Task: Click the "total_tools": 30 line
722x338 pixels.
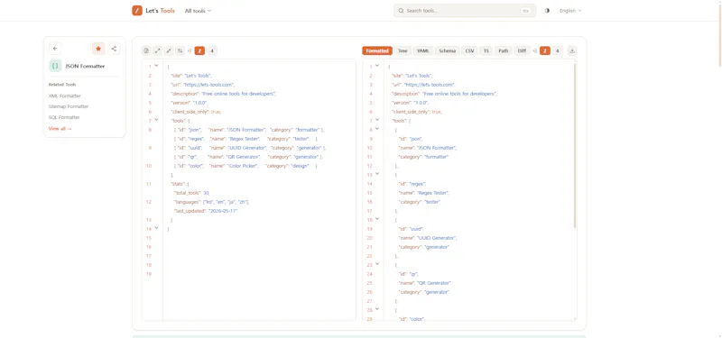Action: point(192,193)
